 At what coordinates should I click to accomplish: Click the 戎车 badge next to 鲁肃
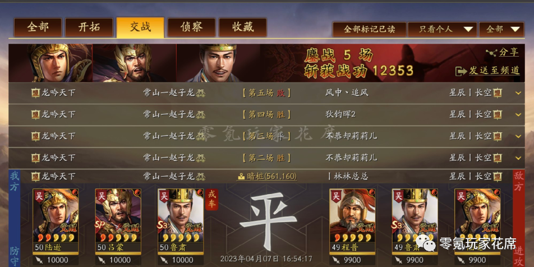click(211, 200)
